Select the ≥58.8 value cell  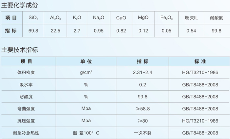[143, 109]
